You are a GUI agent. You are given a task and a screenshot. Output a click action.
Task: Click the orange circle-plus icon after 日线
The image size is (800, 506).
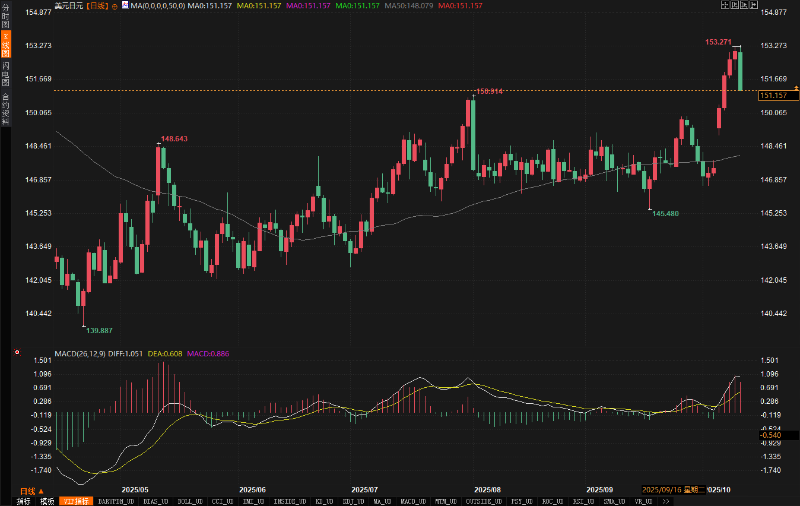[115, 5]
